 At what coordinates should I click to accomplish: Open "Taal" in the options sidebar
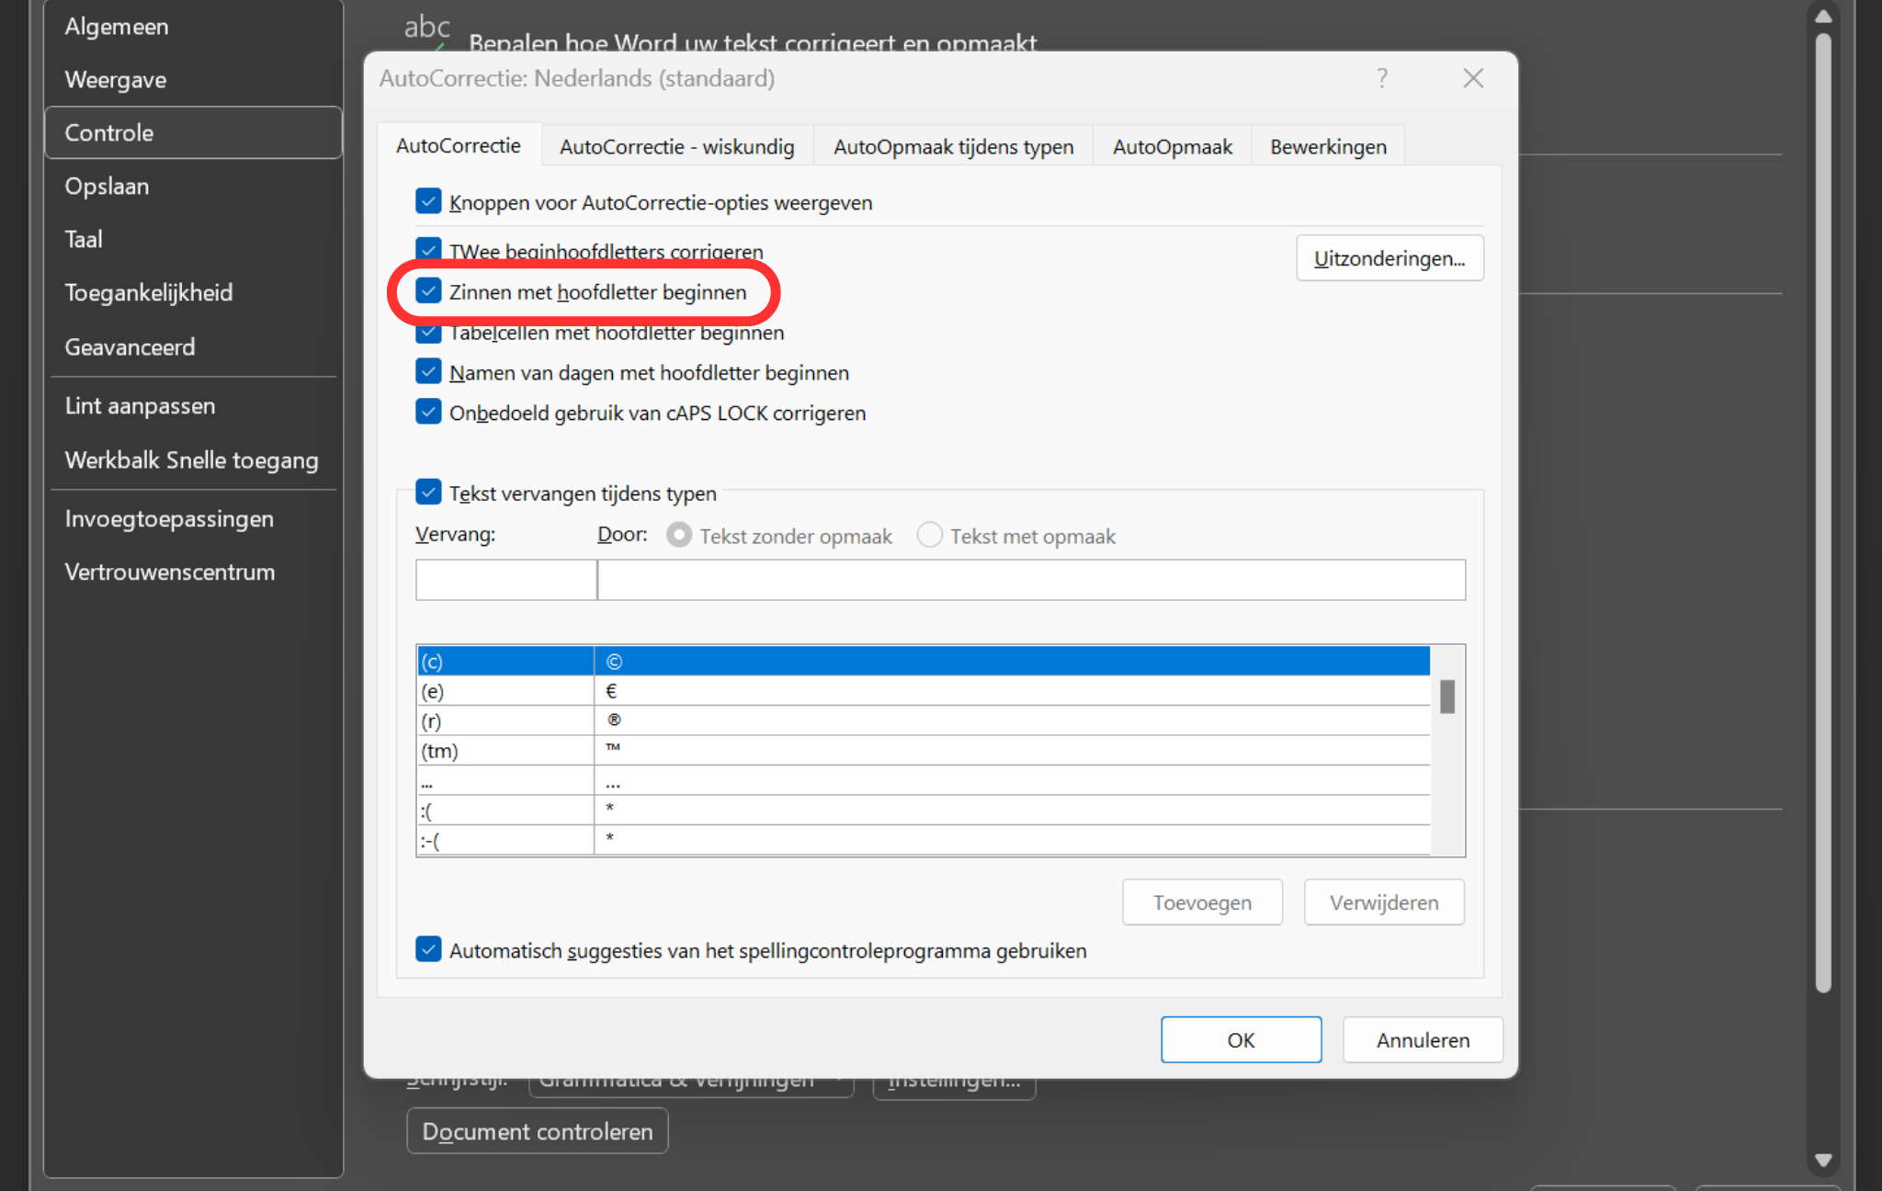click(x=84, y=239)
